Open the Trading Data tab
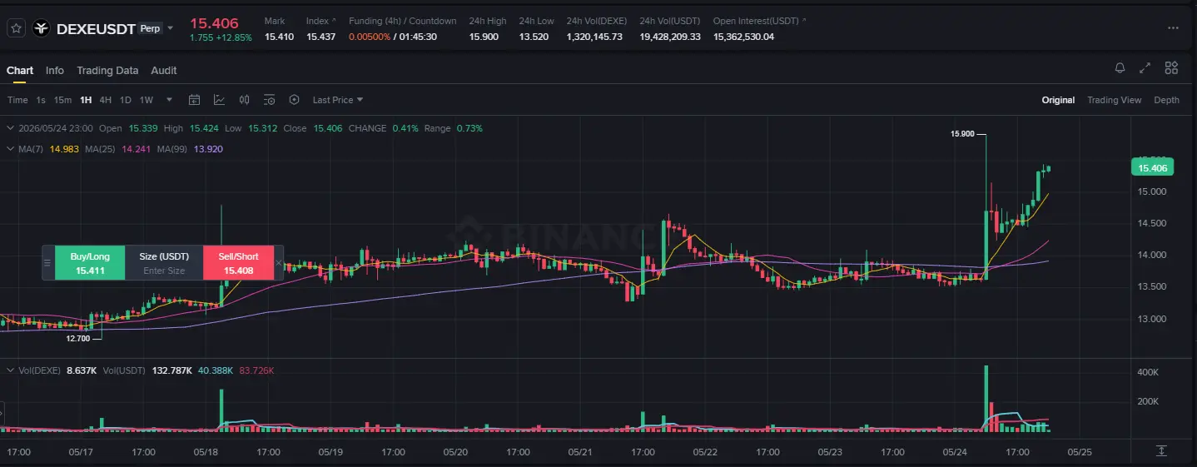 107,71
